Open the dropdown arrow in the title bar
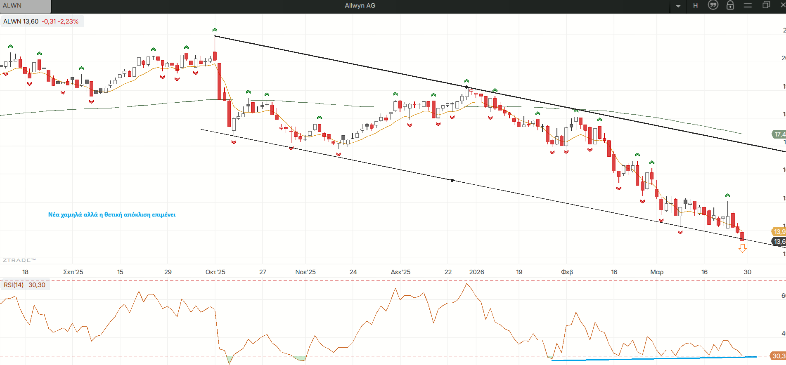 tap(678, 6)
